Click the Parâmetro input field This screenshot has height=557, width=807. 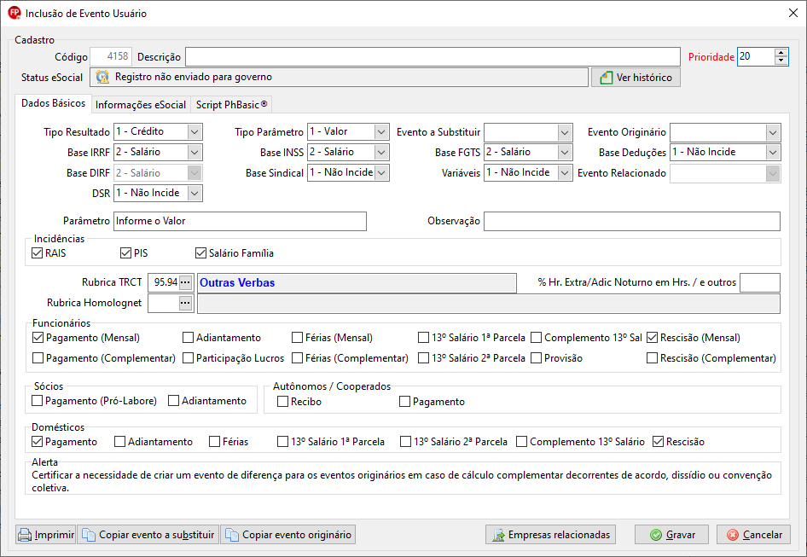click(240, 222)
